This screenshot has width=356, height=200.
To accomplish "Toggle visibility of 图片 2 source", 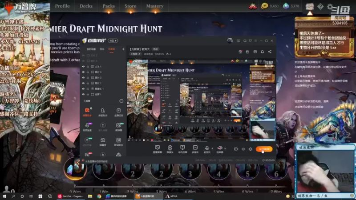I will pos(83,77).
